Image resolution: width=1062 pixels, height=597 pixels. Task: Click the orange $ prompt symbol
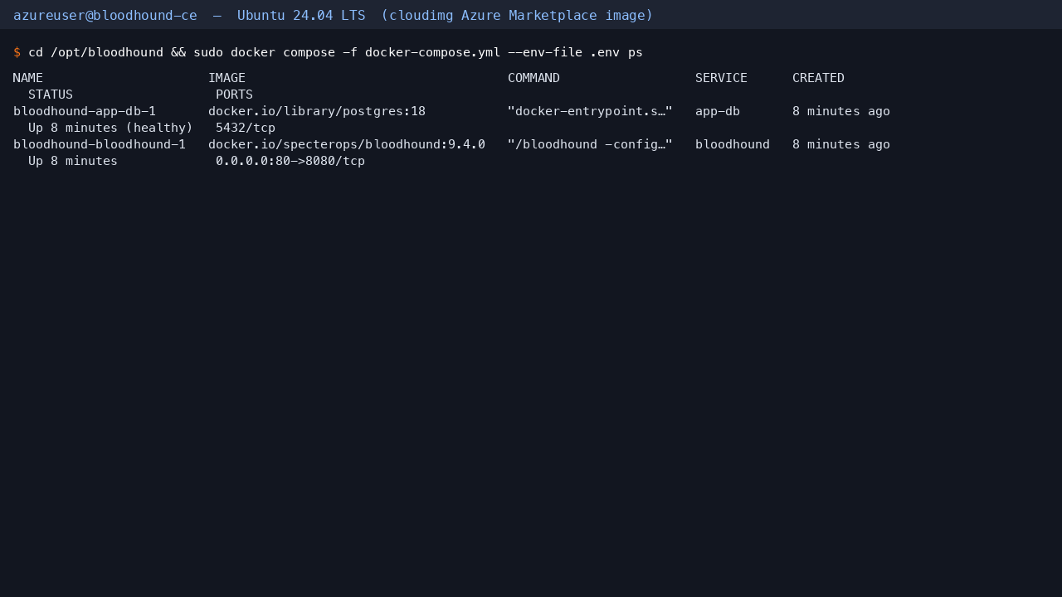[x=17, y=52]
